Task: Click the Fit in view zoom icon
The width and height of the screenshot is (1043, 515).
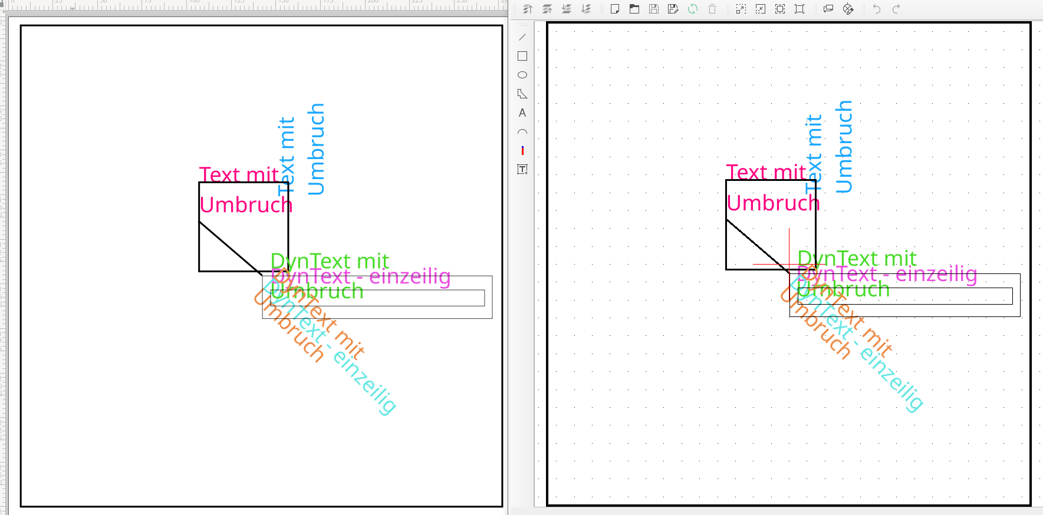Action: click(x=780, y=9)
